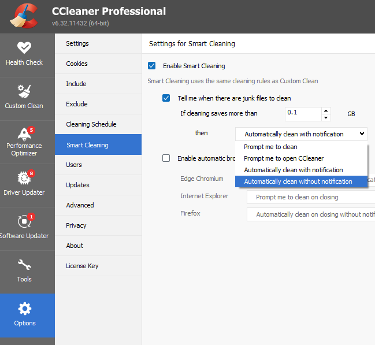Open the Cleaning Schedule page
The height and width of the screenshot is (345, 375).
point(98,124)
